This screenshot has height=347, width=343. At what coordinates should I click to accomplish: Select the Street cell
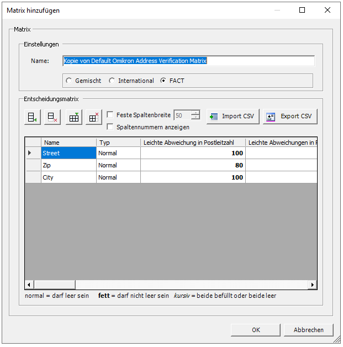(x=69, y=153)
